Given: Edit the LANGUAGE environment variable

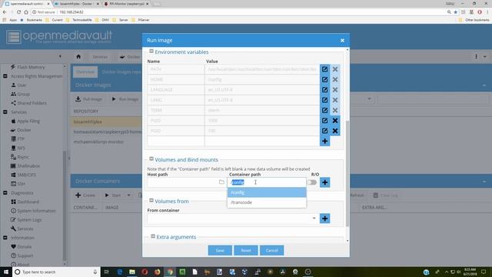Looking at the screenshot, I should (x=324, y=90).
